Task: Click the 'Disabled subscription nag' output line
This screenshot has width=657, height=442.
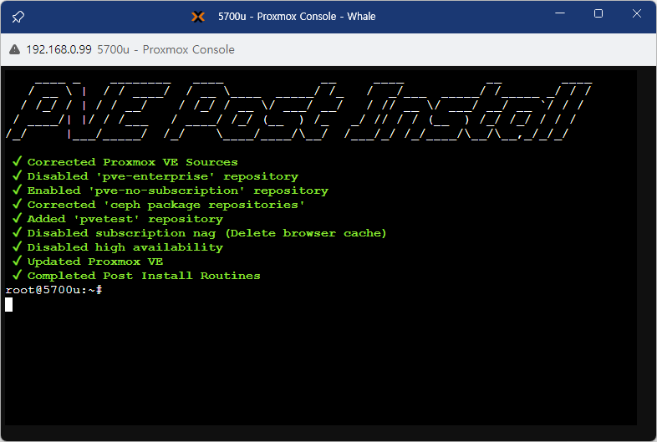Action: (206, 233)
